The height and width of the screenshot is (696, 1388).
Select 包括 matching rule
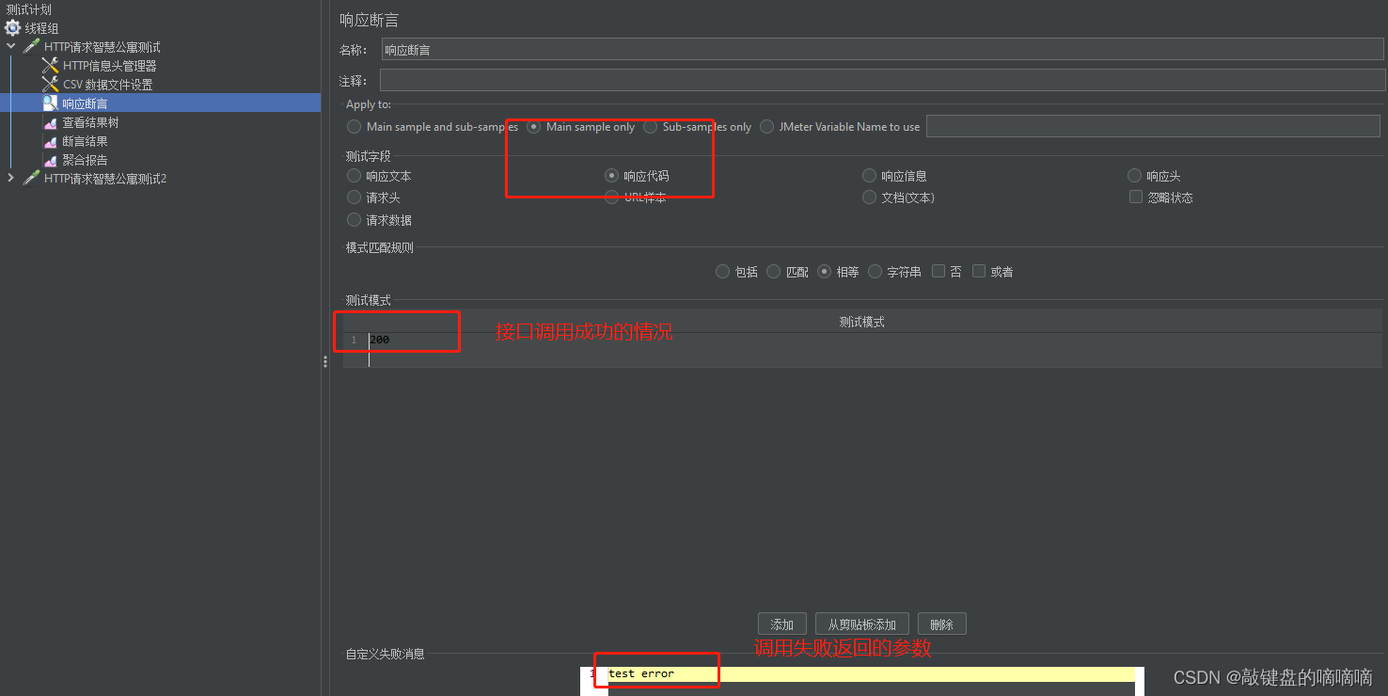coord(722,272)
